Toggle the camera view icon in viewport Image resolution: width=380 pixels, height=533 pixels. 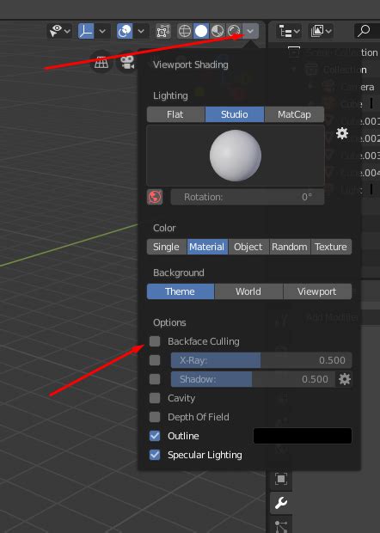[127, 62]
